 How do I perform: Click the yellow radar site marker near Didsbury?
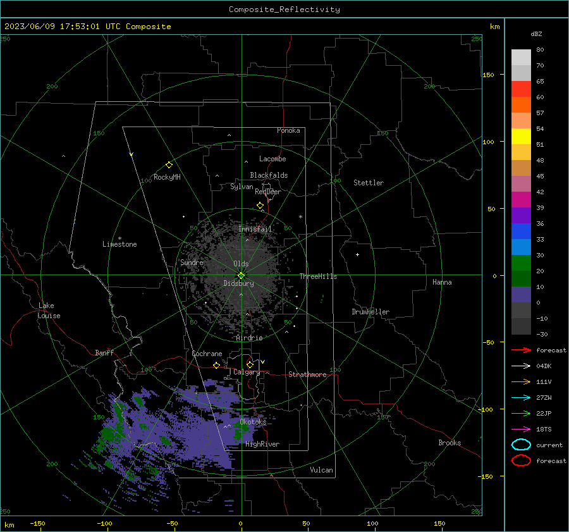point(241,275)
